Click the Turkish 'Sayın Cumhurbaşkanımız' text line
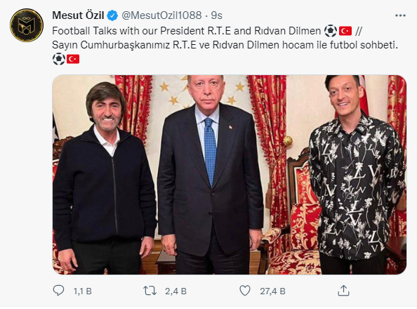Screen dimensions: 417x309 [225, 45]
